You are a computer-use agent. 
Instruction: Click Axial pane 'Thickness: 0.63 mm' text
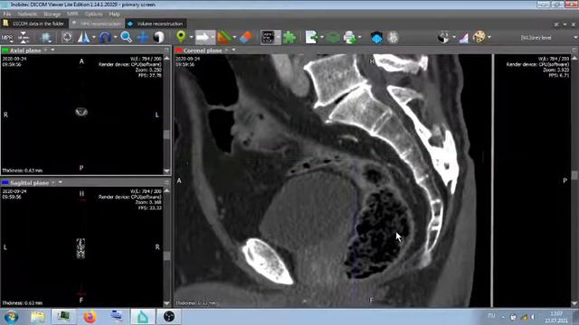tap(22, 171)
